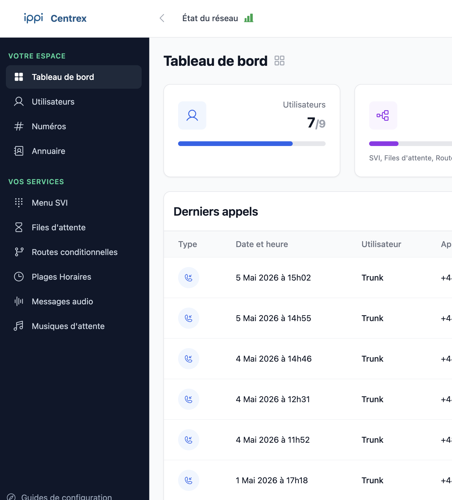Open Numéros menu entry
Screen dimensions: 452x500
49,126
